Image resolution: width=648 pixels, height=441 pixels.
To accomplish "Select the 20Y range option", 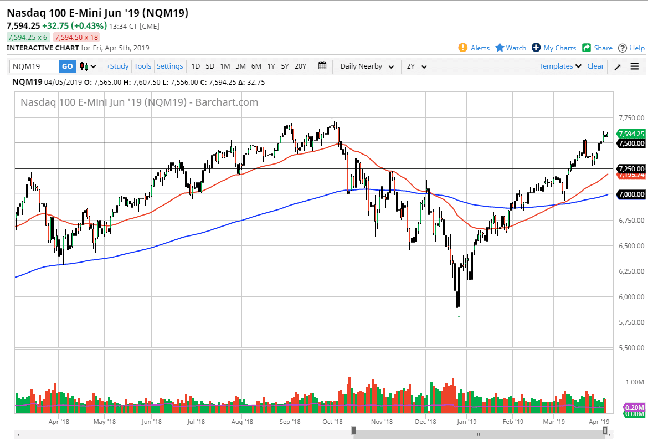I will [x=300, y=66].
